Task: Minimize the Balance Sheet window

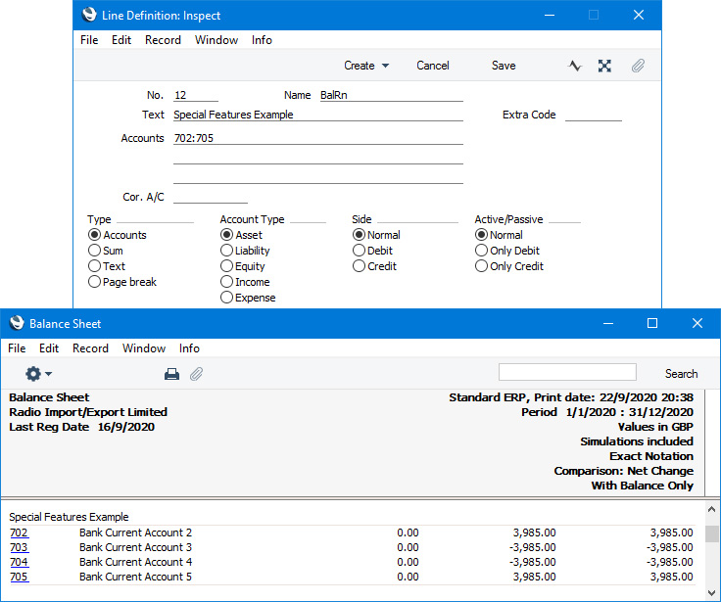Action: (608, 324)
